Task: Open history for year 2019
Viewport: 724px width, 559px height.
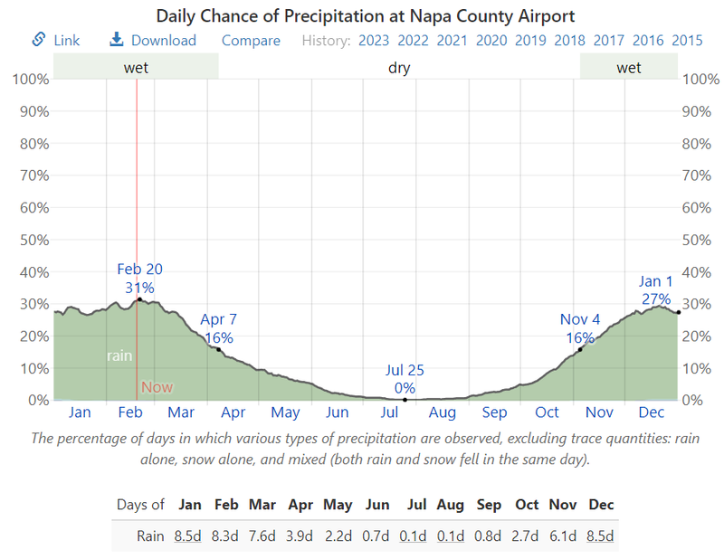Action: pos(530,41)
